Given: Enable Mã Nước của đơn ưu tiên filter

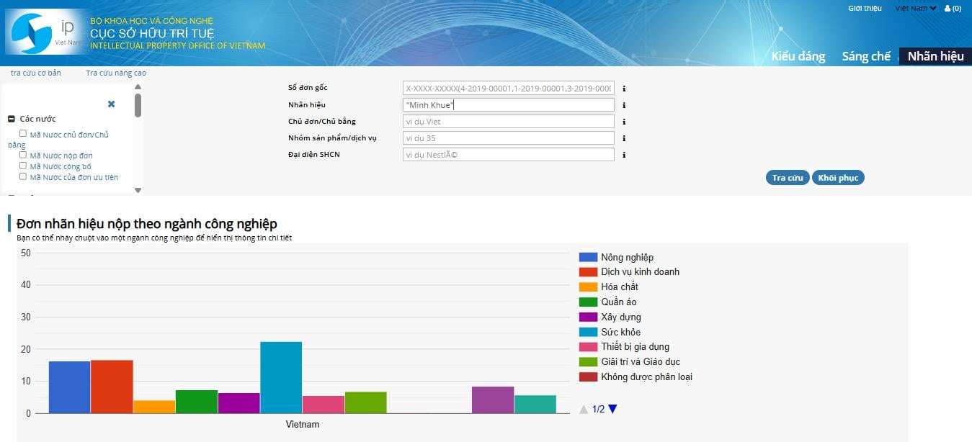Looking at the screenshot, I should [x=23, y=176].
